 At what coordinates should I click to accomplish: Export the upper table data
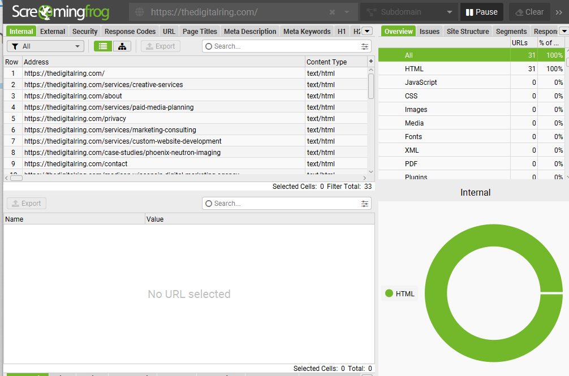[x=161, y=46]
